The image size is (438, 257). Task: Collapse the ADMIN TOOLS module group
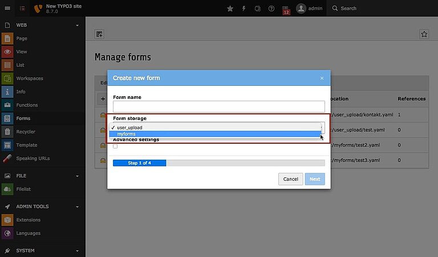(x=78, y=207)
